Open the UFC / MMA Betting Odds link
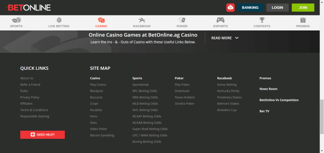 150,136
